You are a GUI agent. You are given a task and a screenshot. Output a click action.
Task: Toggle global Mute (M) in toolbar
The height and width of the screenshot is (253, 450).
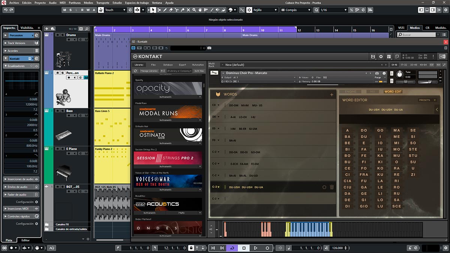64,10
